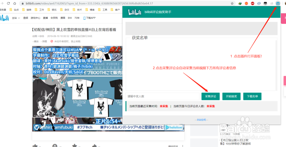
Task: Open the Tampermonkey extension icon
Action: click(x=265, y=3)
